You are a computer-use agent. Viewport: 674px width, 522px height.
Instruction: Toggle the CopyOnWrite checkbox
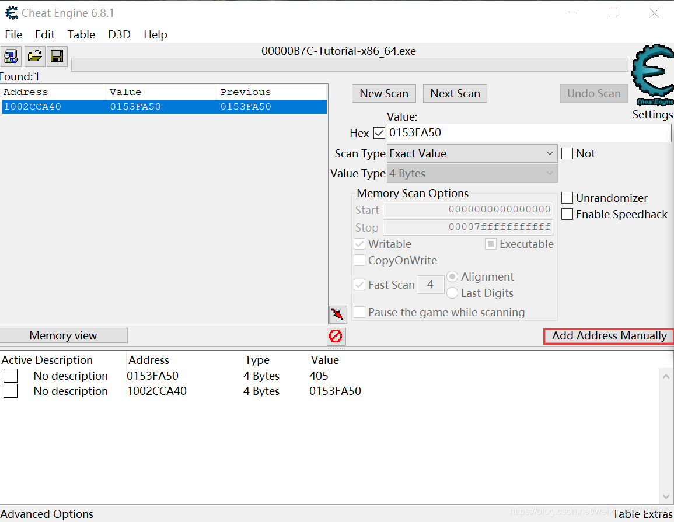click(359, 260)
